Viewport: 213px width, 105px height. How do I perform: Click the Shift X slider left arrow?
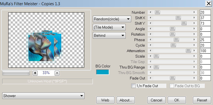150,18
